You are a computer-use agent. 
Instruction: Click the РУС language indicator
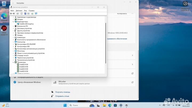(x=169, y=105)
